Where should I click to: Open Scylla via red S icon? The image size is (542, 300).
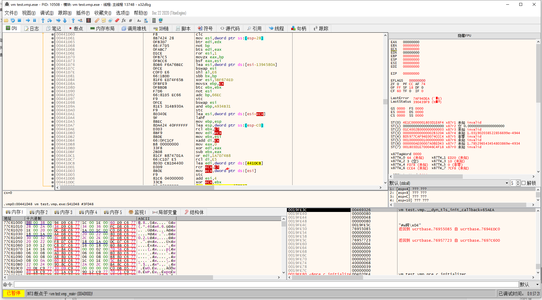89,20
